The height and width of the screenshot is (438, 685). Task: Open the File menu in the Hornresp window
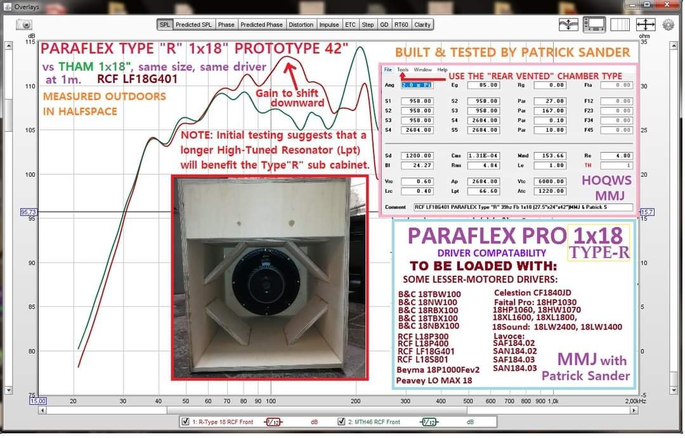[388, 70]
